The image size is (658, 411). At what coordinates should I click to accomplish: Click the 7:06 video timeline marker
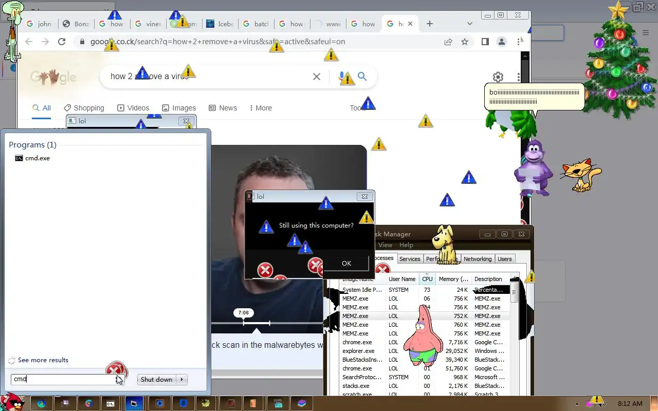coord(244,313)
